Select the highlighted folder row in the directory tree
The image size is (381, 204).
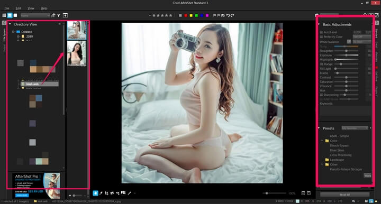click(39, 84)
